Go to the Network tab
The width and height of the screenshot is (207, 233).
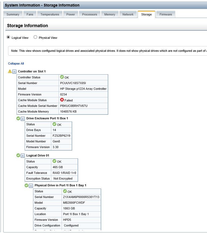[128, 14]
